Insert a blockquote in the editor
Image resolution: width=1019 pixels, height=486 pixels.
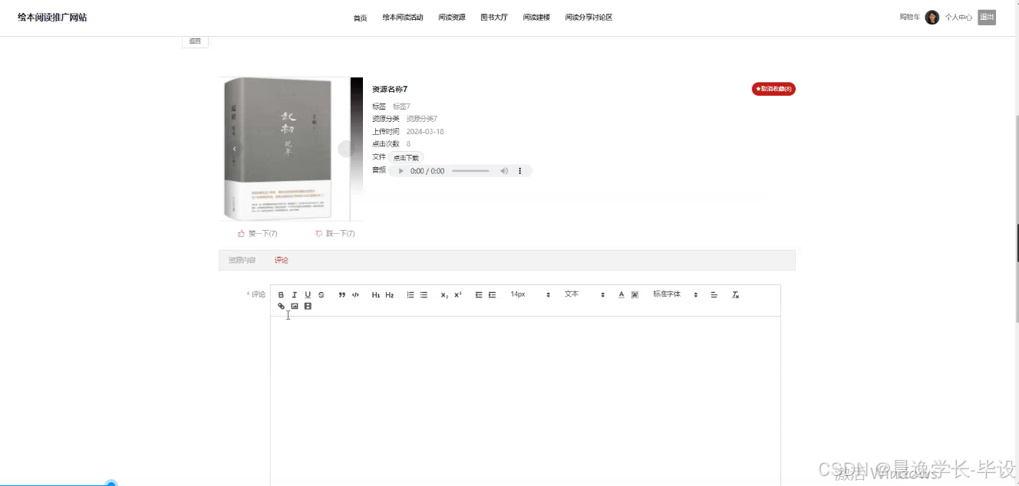(342, 294)
